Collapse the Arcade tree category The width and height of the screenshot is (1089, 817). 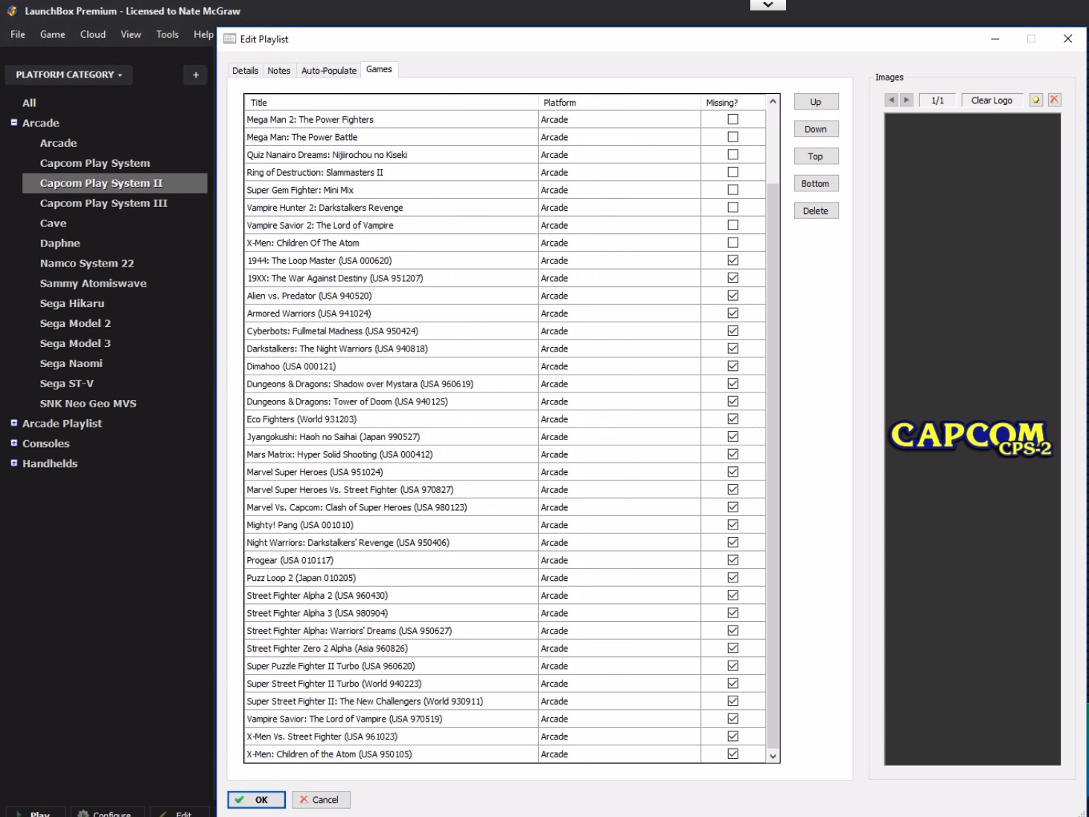click(13, 122)
